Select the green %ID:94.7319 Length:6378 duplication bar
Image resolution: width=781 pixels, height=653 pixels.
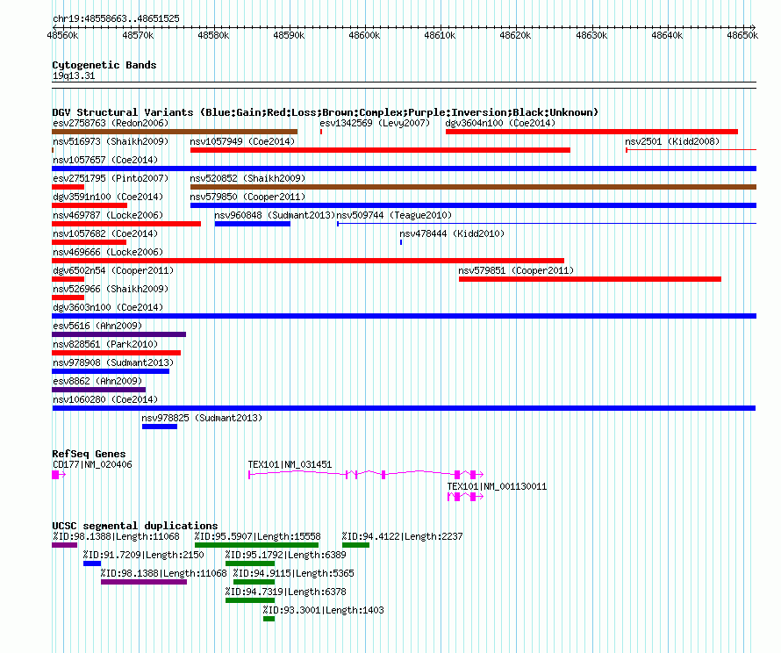[x=250, y=600]
